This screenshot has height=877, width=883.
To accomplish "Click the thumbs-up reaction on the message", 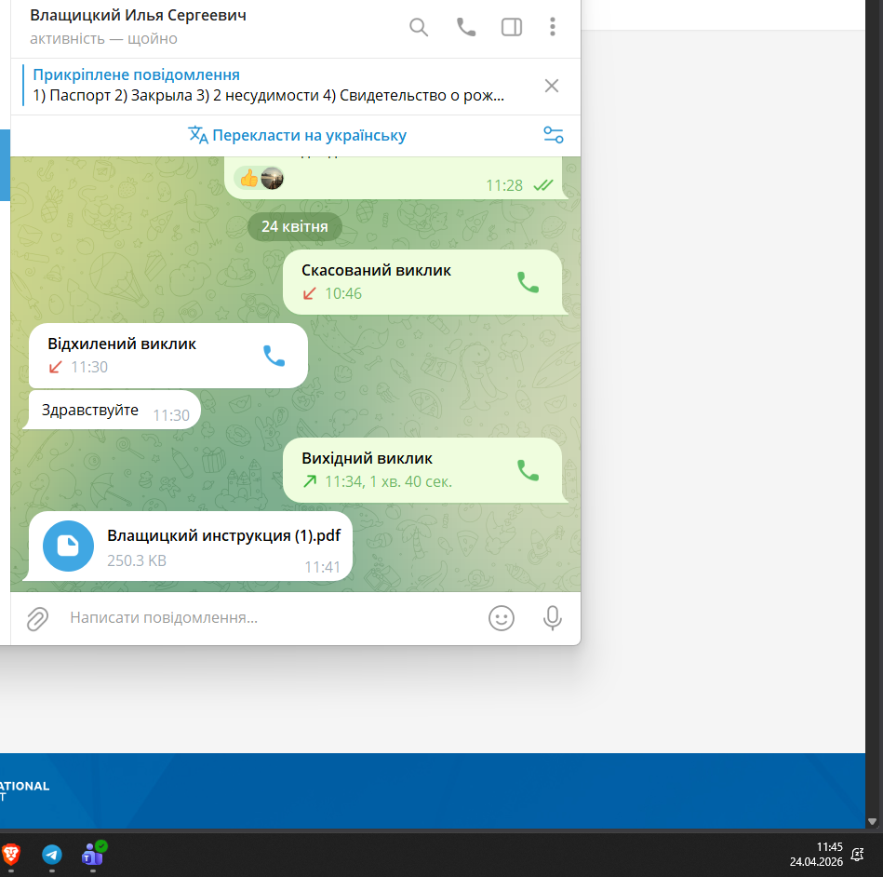I will click(x=249, y=180).
